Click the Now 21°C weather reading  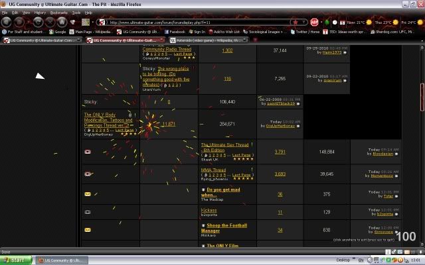[360, 22]
